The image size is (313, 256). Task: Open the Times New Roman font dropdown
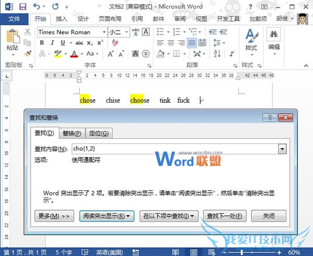(104, 32)
